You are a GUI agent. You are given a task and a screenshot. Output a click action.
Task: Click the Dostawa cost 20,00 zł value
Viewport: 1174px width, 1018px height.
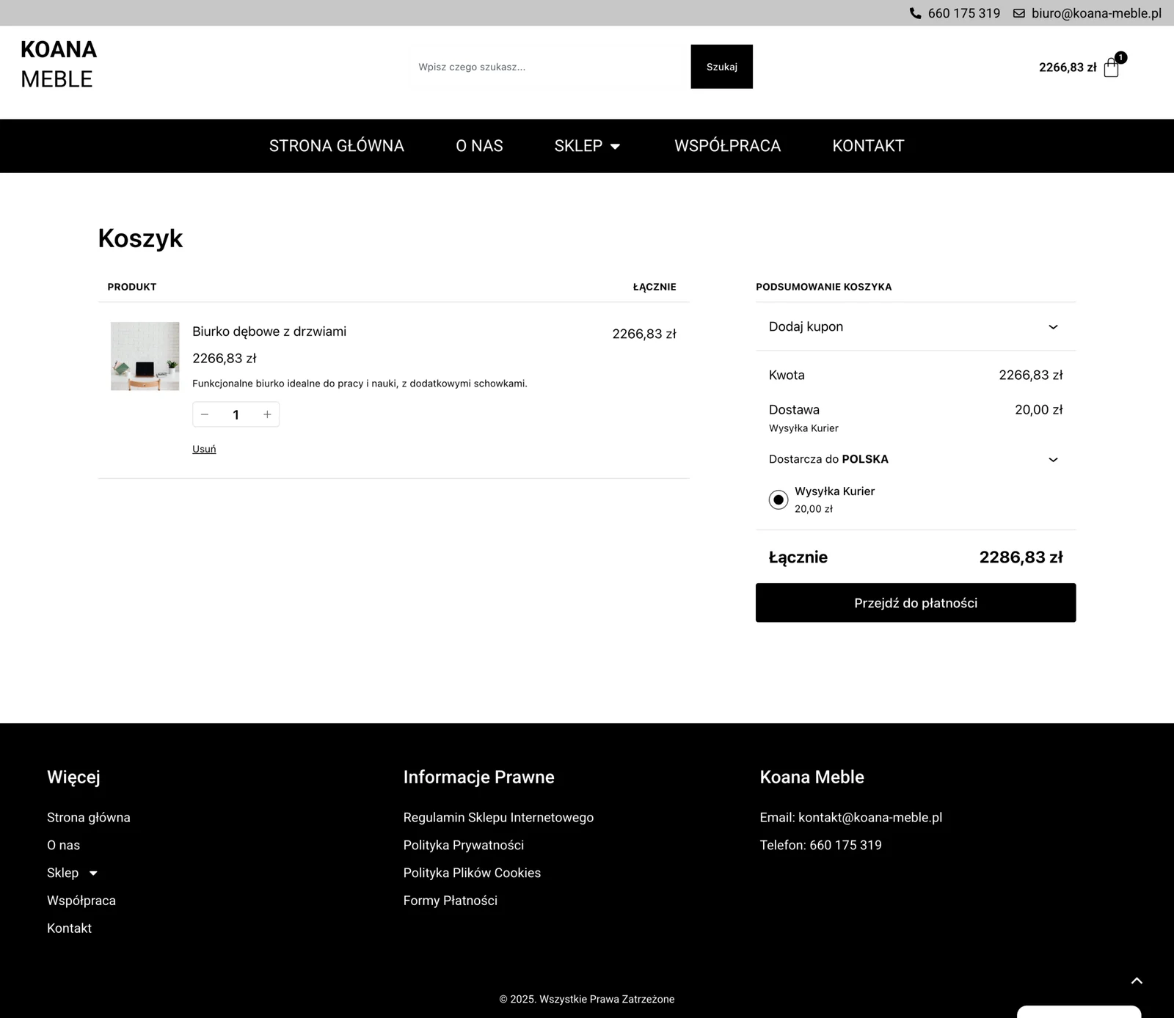point(1039,410)
